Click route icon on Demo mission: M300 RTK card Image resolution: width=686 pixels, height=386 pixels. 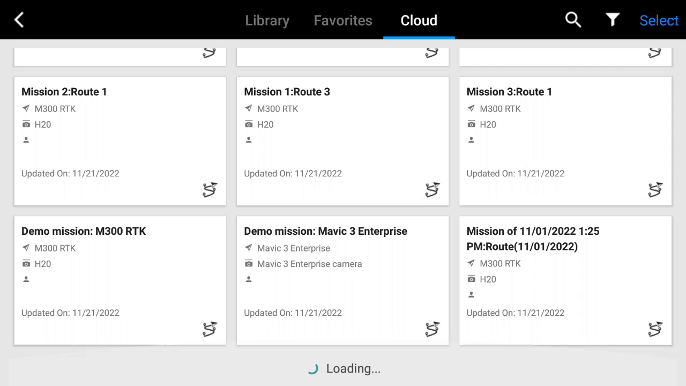click(210, 329)
